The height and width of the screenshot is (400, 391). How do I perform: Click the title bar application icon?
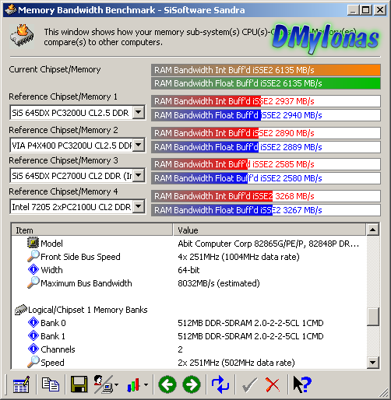[x=10, y=10]
